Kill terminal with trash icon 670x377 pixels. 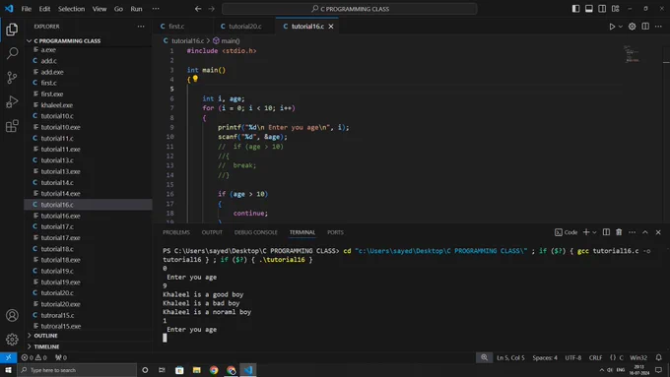pos(619,232)
